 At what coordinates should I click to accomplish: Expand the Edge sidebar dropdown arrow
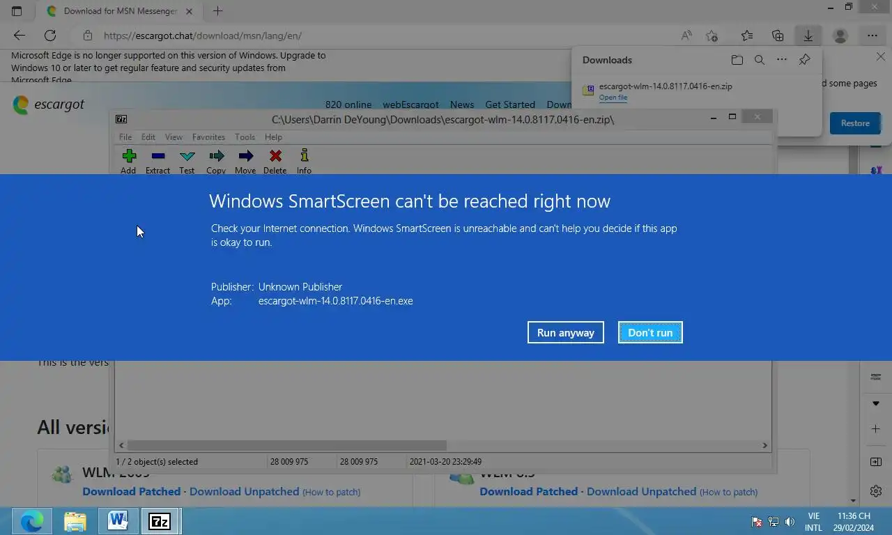(x=876, y=403)
